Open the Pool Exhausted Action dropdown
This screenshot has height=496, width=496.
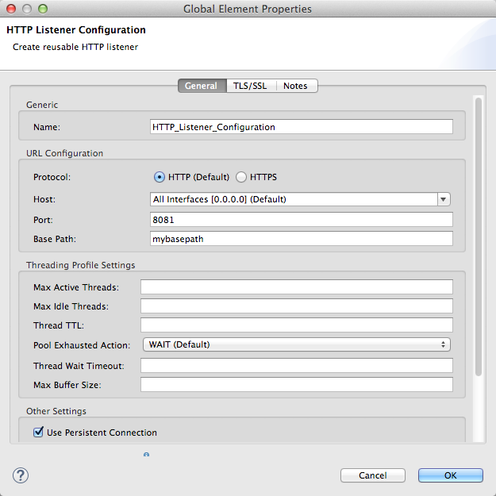point(295,344)
